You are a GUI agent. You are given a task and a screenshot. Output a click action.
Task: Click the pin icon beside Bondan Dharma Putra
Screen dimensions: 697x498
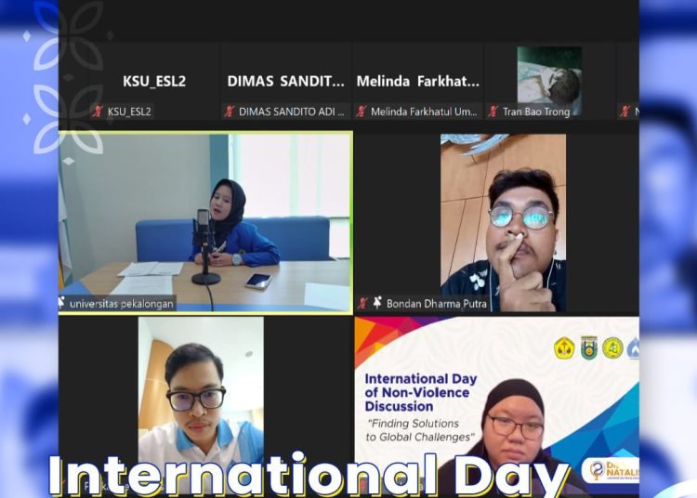(377, 303)
